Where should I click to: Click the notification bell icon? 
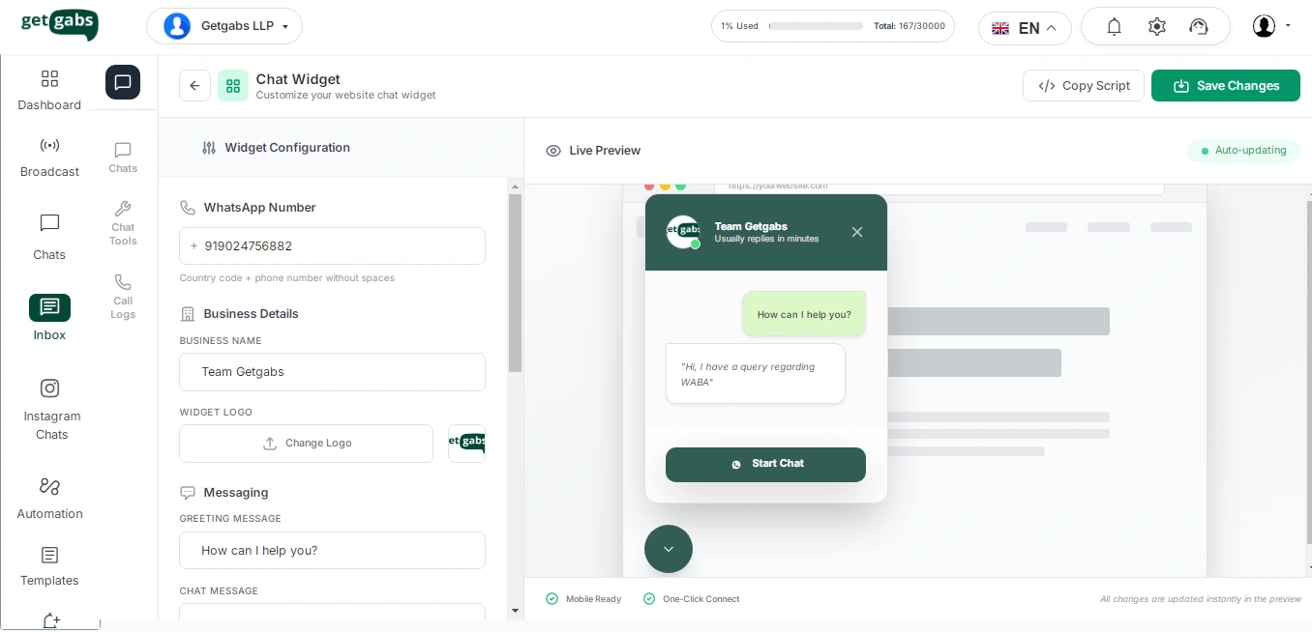(1114, 26)
